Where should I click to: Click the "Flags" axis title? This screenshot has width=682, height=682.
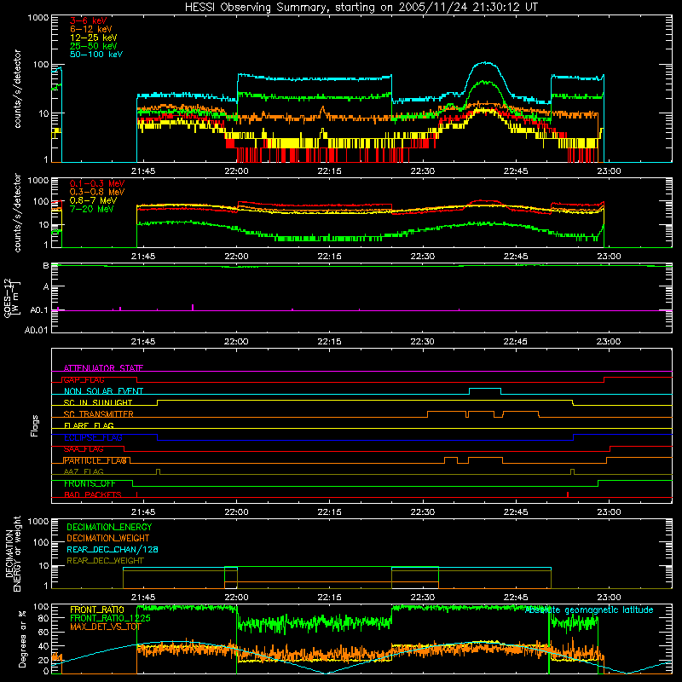[x=35, y=425]
